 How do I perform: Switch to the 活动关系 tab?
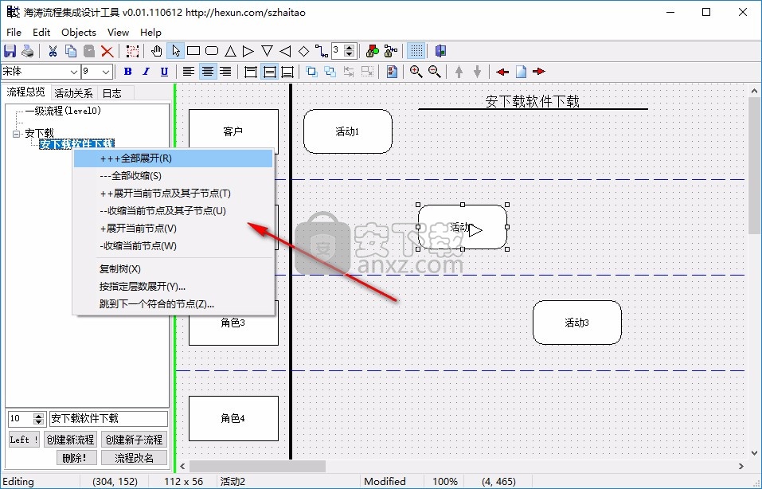coord(73,93)
